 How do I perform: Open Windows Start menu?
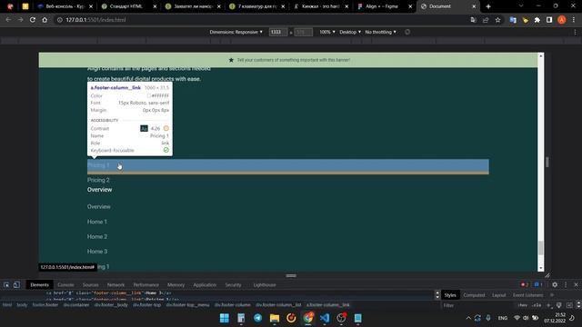(225, 318)
